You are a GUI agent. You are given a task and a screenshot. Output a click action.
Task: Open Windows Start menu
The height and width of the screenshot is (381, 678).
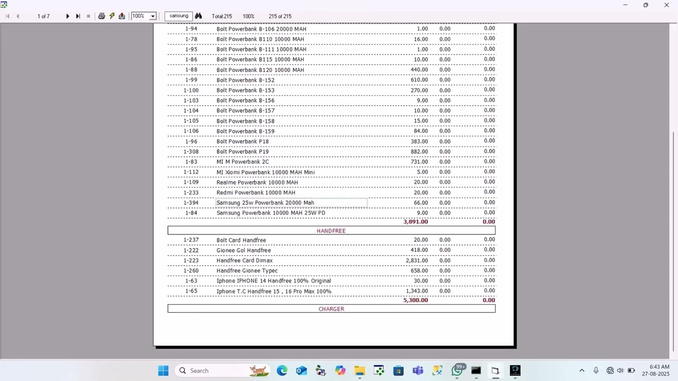pos(163,370)
